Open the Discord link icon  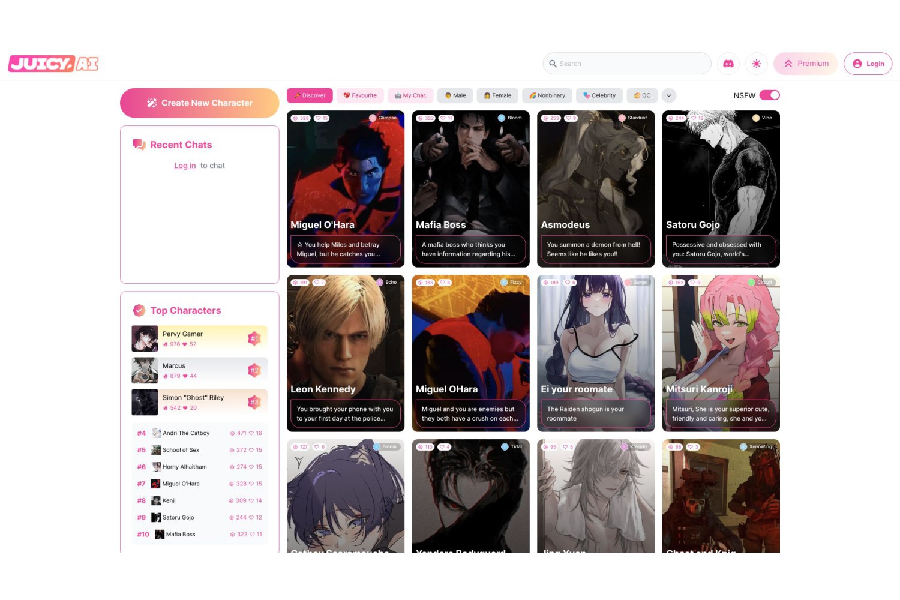(728, 64)
